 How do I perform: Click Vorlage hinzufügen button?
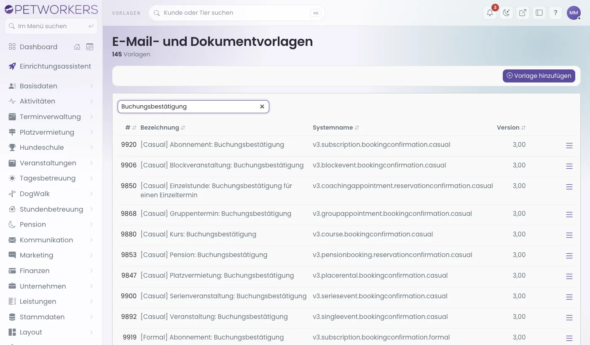click(539, 76)
